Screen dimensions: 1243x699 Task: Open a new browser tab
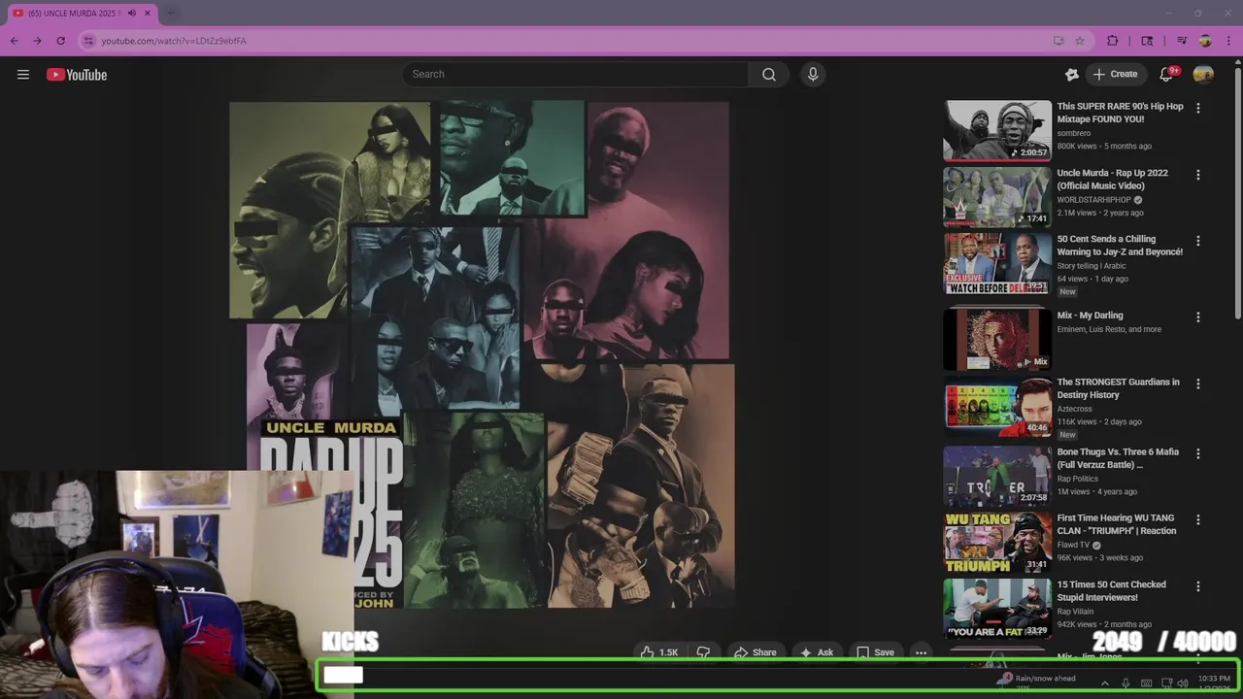(x=171, y=14)
